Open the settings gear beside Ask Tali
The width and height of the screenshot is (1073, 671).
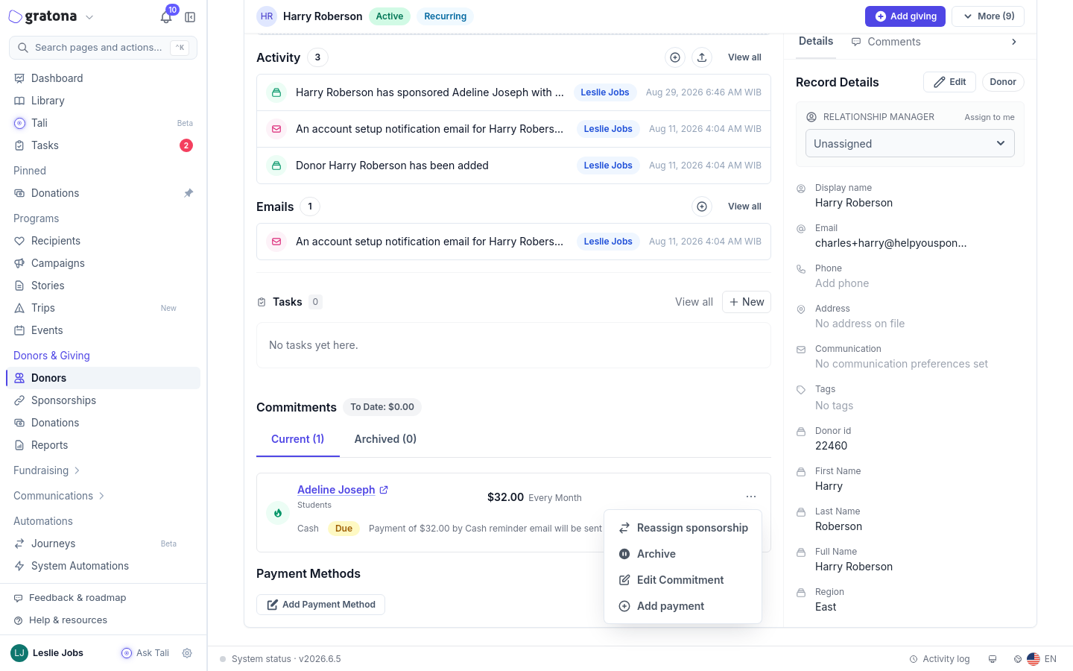[x=187, y=653]
